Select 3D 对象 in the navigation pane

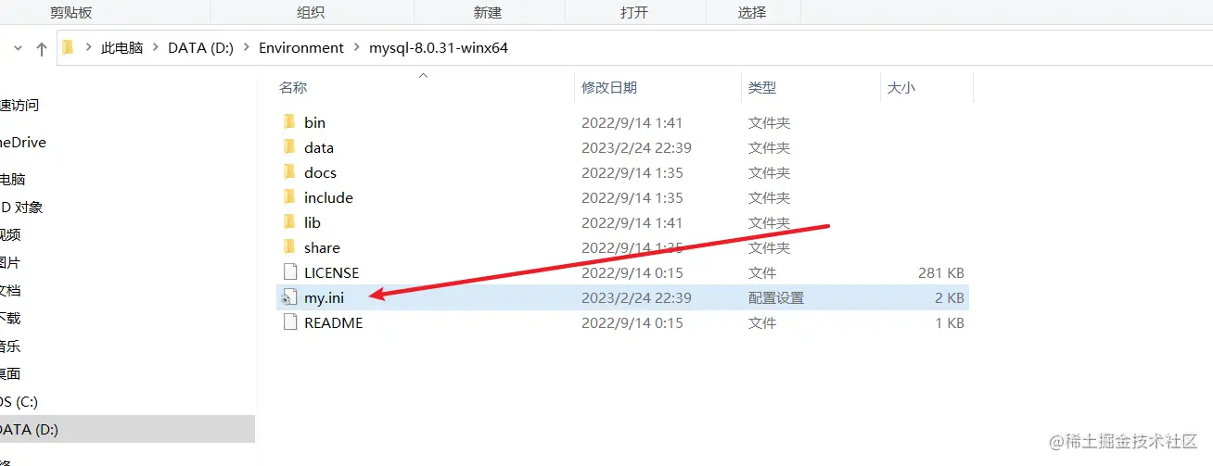tap(21, 208)
